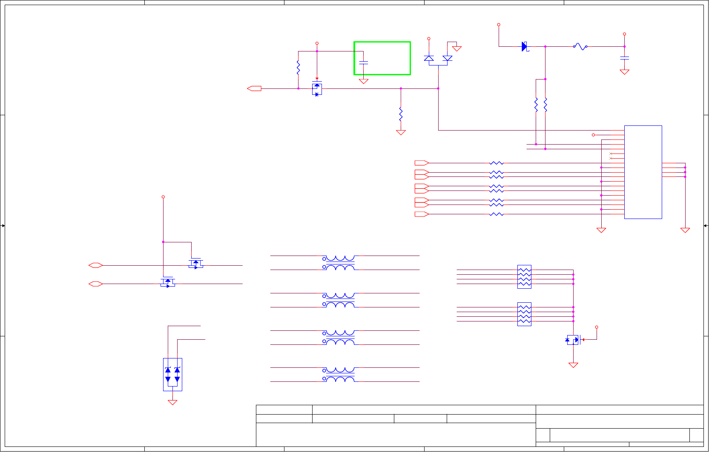
Task: Click the left diode of the top diode pair
Action: pos(429,58)
